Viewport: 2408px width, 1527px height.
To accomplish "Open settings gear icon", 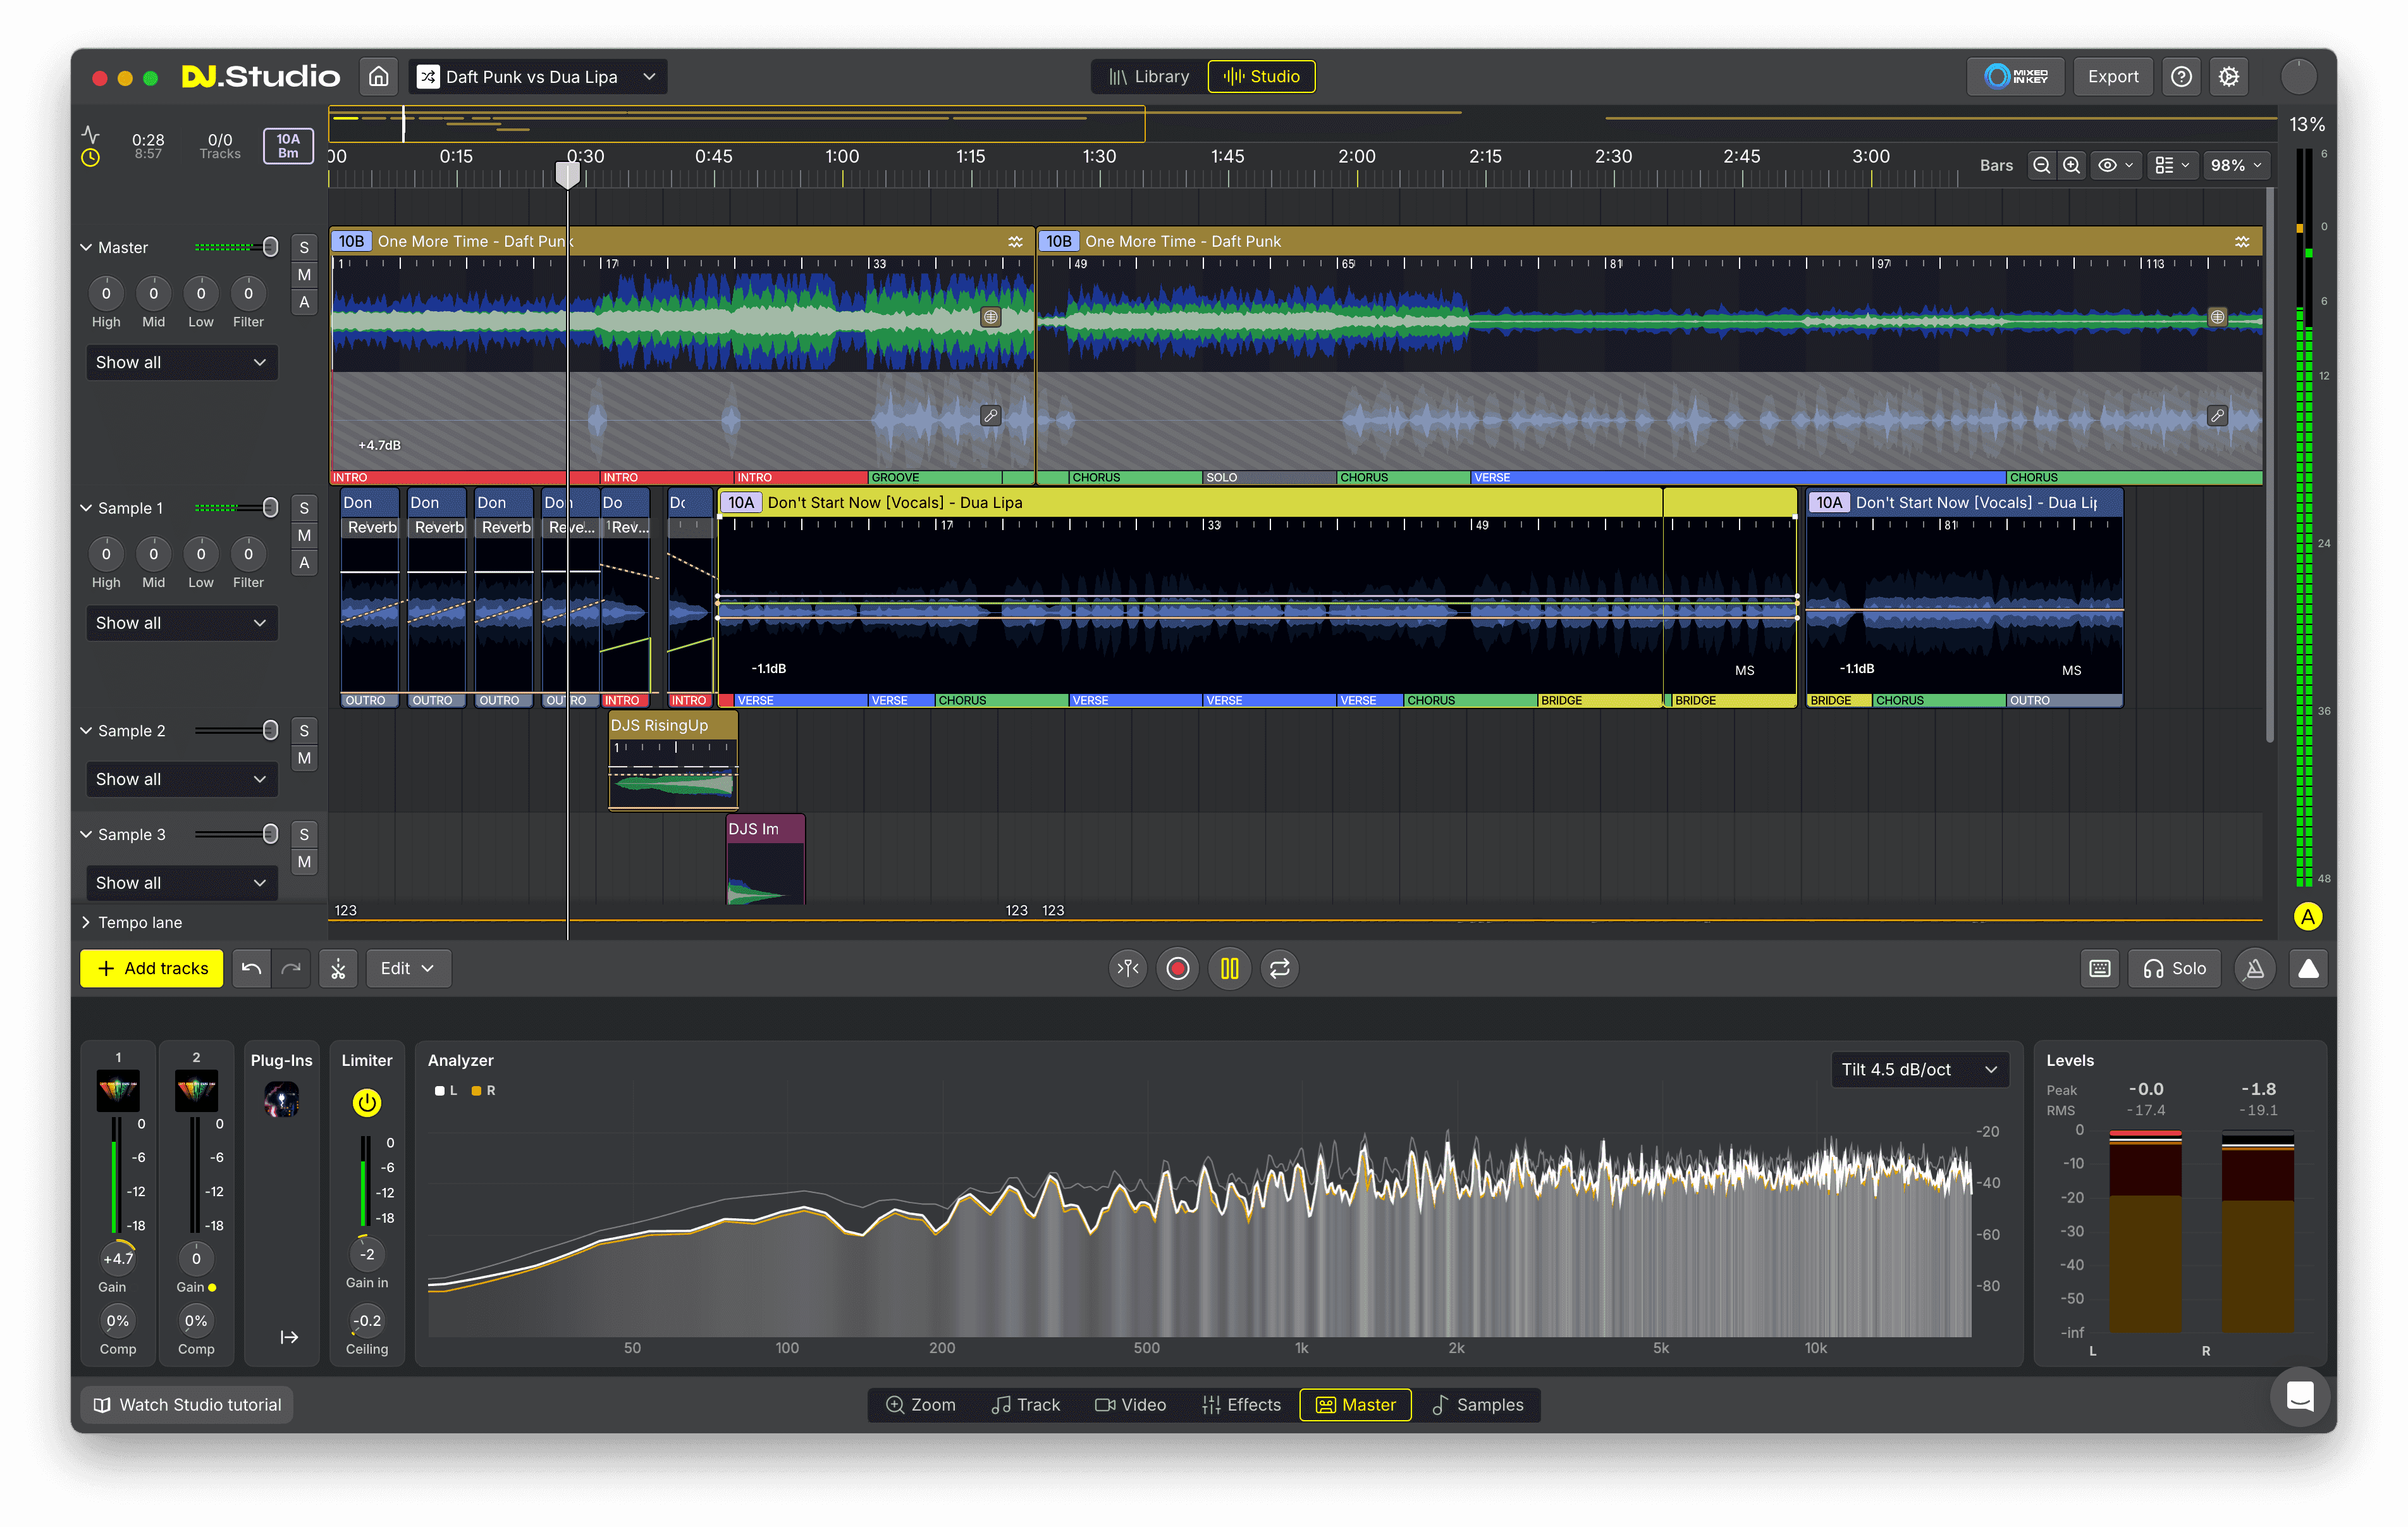I will coord(2229,76).
